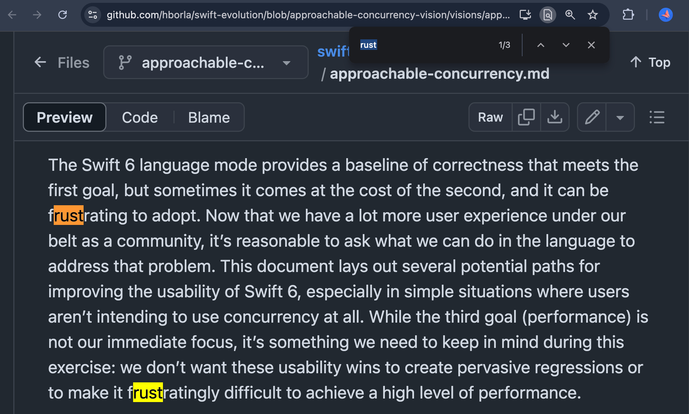
Task: Close the find bar
Action: [x=591, y=45]
